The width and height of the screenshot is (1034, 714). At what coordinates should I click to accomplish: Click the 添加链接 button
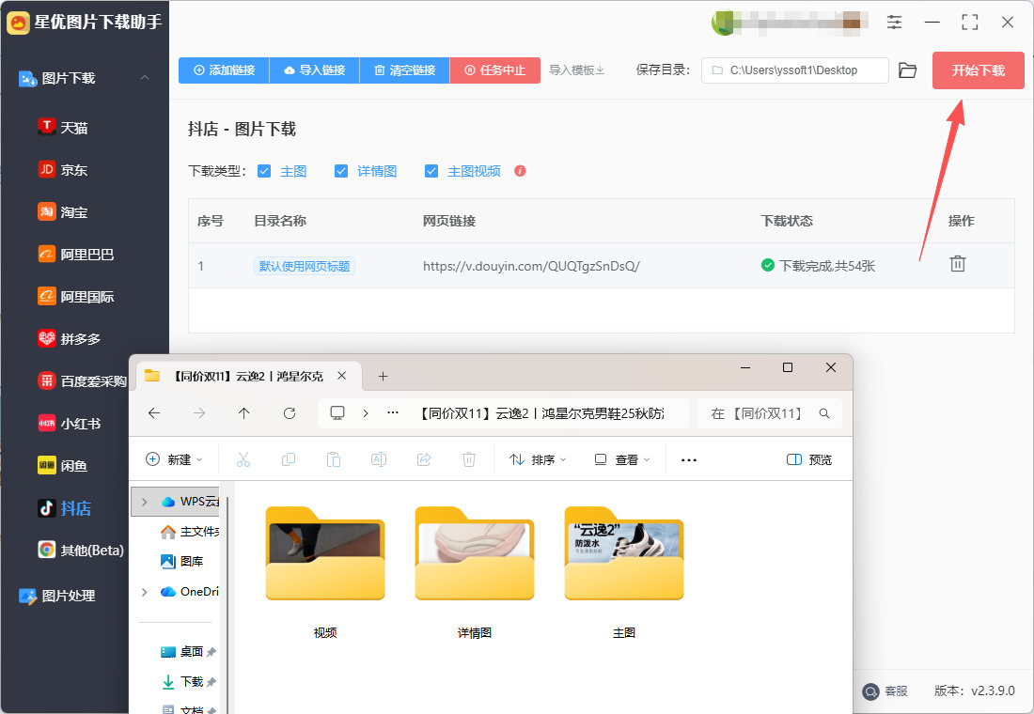coord(225,70)
